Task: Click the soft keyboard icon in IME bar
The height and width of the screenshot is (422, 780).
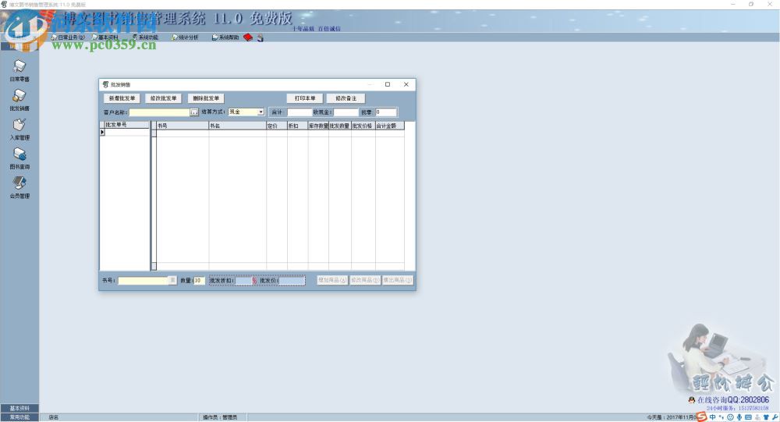Action: 748,417
